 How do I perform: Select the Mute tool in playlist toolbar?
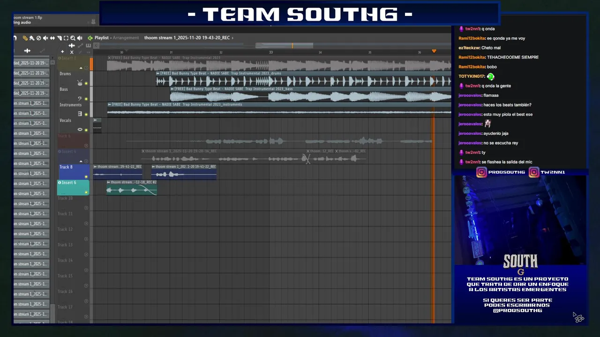[45, 38]
